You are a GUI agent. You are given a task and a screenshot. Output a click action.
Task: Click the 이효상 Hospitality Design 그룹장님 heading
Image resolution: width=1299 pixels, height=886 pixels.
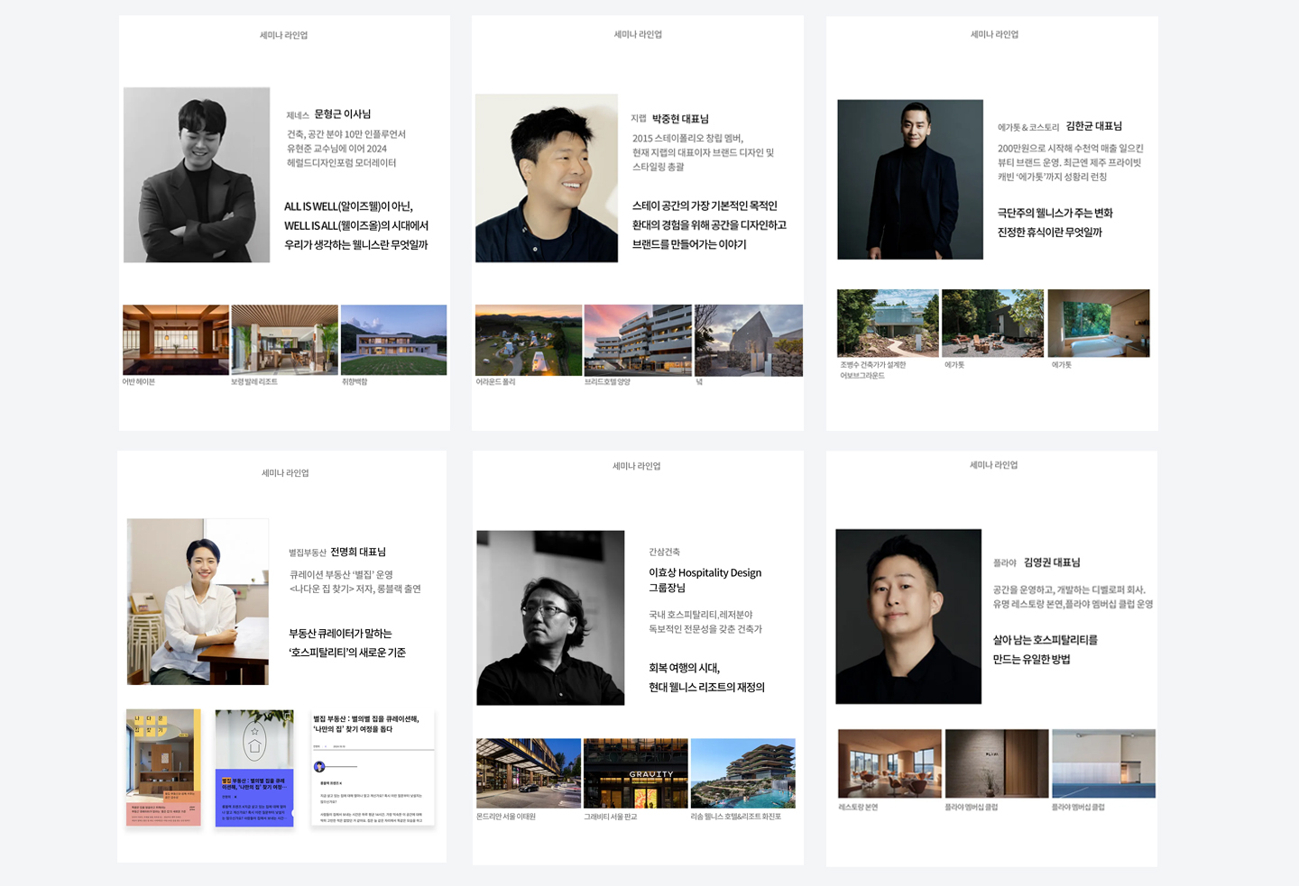705,580
